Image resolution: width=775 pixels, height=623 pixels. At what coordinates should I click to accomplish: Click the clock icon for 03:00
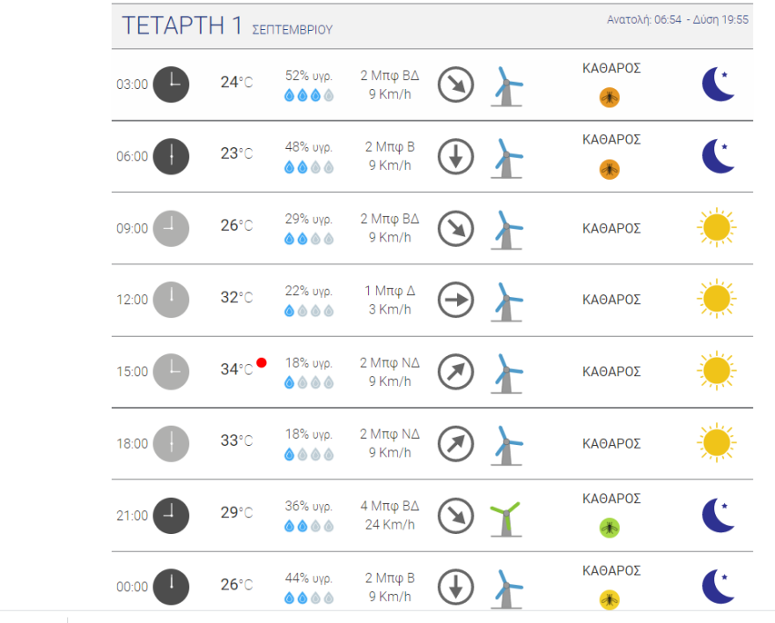171,85
